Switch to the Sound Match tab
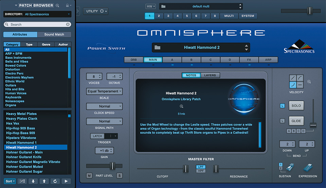Screen dimensions: 326x188 [x=54, y=34]
